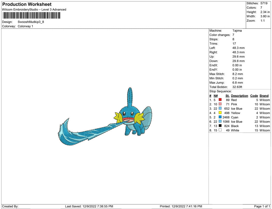Viewport: 272px width, 209px height.
Task: Click the Black color swatch in stop sequence
Action: pos(220,126)
